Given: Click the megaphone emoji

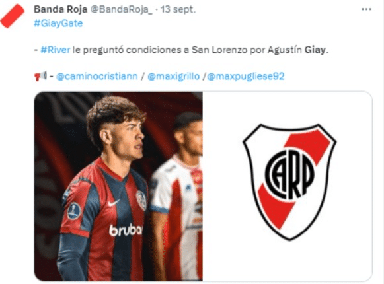Looking at the screenshot, I should pos(40,76).
